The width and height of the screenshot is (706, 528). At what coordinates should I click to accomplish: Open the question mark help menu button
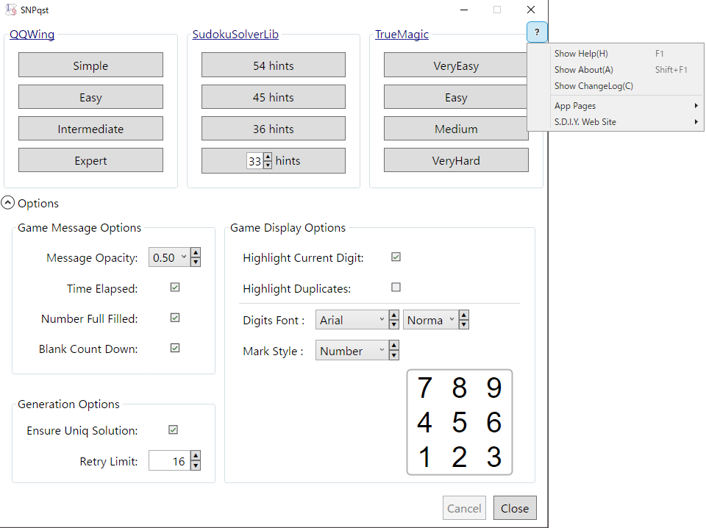(537, 32)
